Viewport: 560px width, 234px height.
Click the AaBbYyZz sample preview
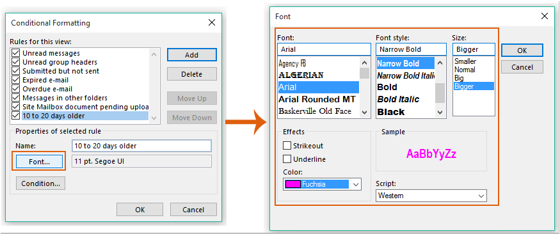point(431,153)
